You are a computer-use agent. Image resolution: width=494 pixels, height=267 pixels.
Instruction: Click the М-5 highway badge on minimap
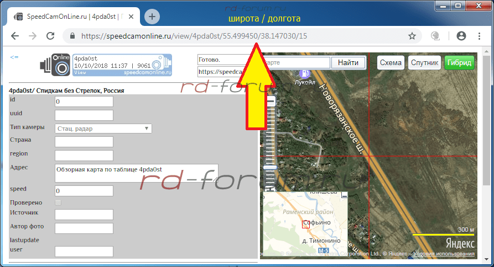tap(324, 250)
